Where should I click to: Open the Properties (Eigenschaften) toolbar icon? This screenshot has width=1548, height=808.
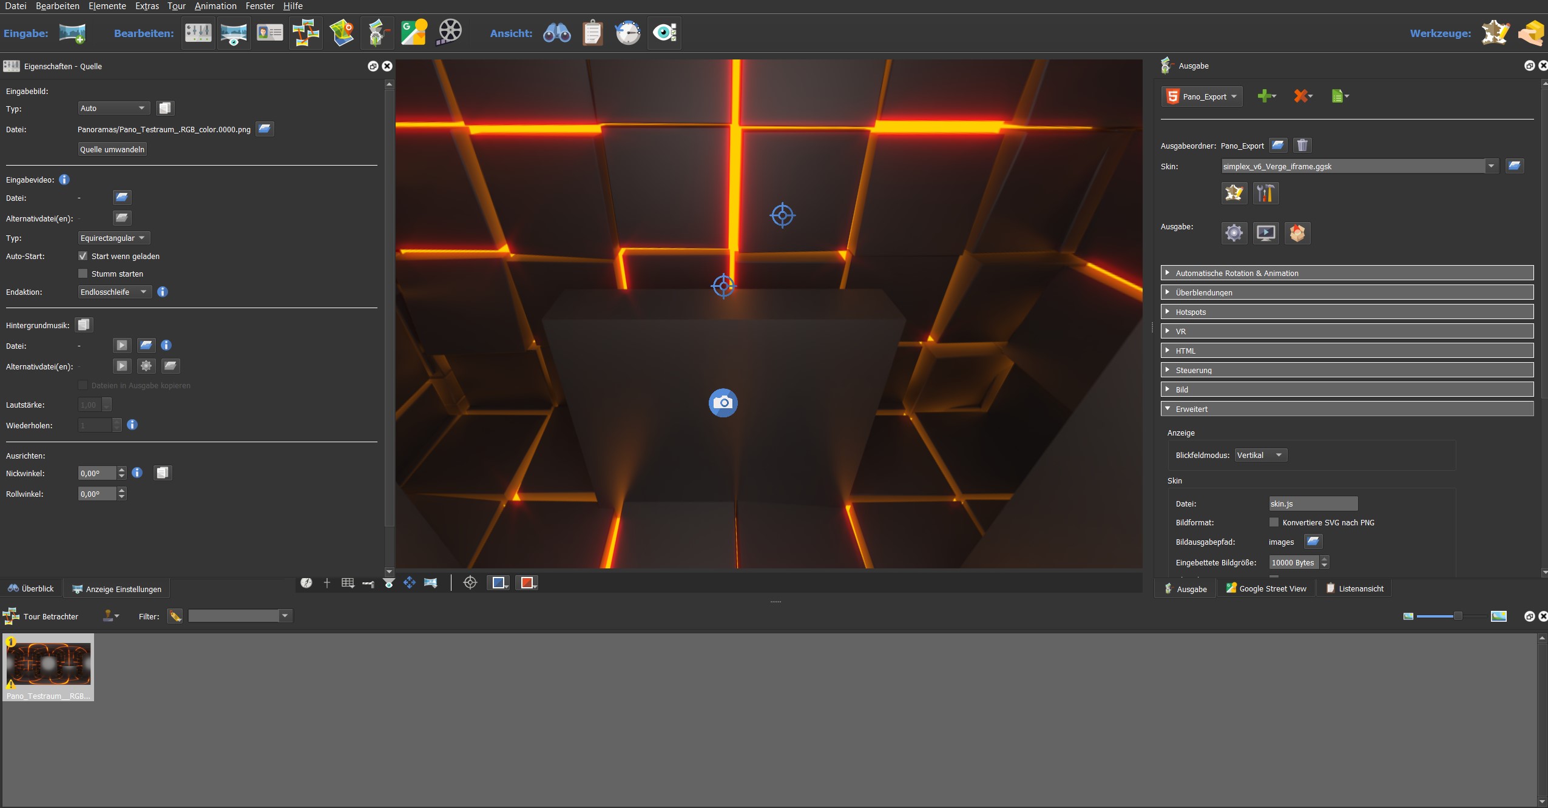click(198, 33)
